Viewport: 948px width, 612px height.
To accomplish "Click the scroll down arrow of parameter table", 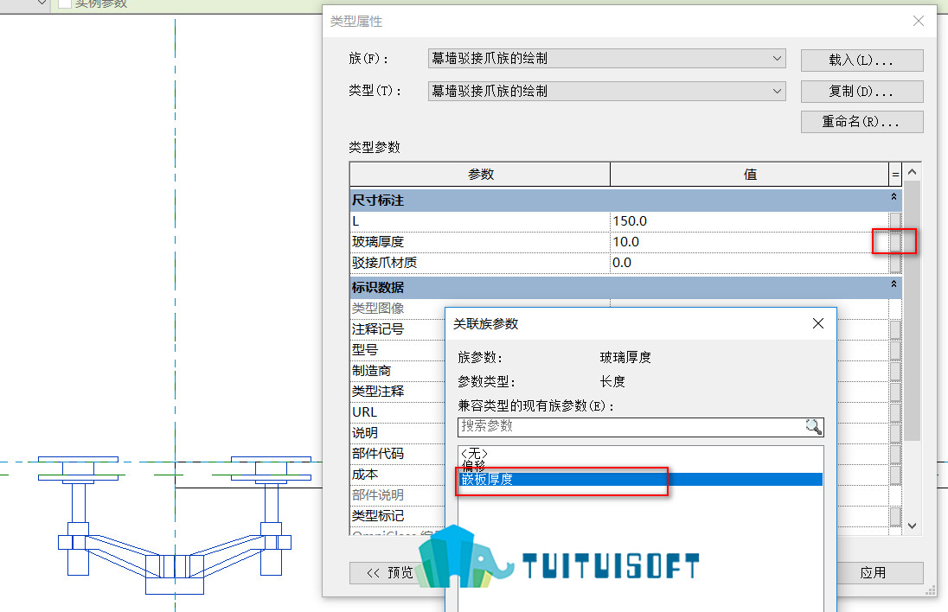I will pyautogui.click(x=913, y=526).
